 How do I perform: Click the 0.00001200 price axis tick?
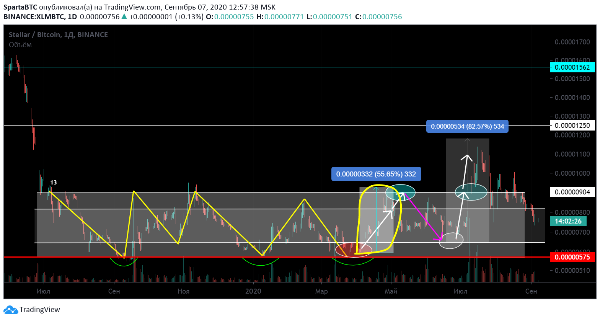tap(572, 135)
